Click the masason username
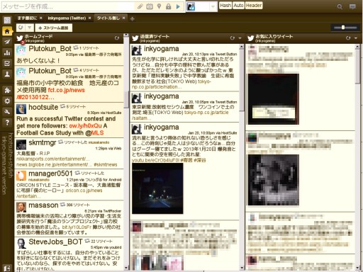Screen dimensions: 363x272 [x=43, y=205]
